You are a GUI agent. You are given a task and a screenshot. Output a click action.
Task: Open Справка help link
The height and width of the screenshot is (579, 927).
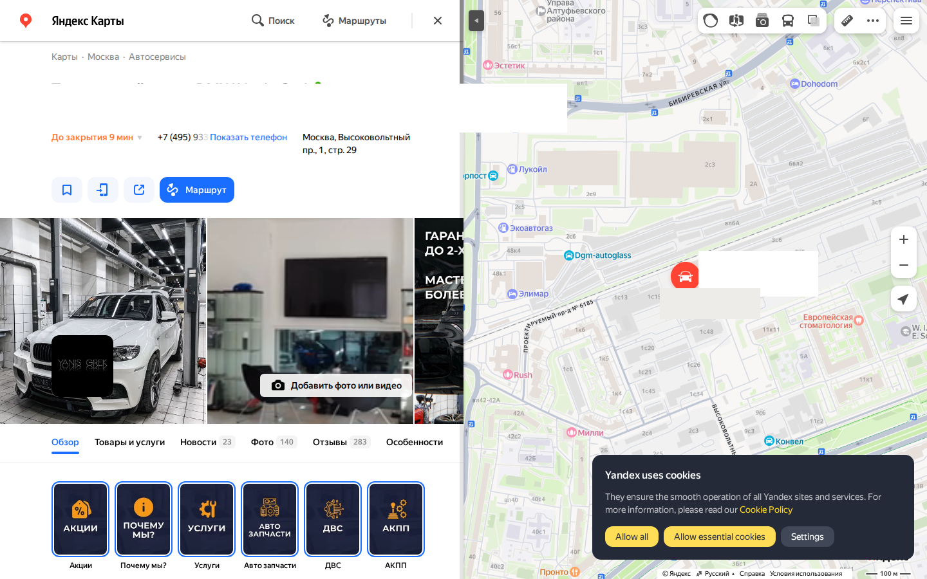click(x=752, y=573)
